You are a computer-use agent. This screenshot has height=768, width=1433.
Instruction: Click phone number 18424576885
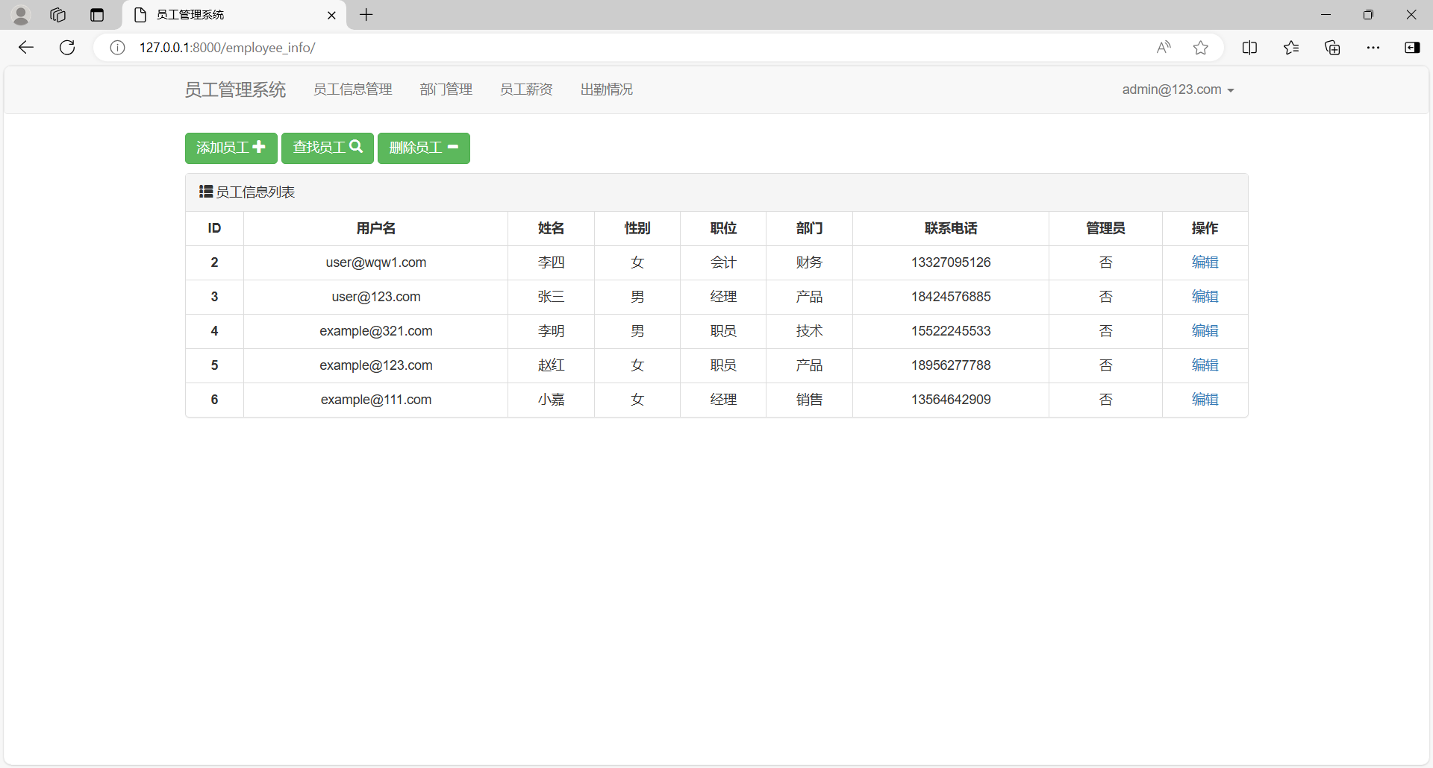point(951,297)
